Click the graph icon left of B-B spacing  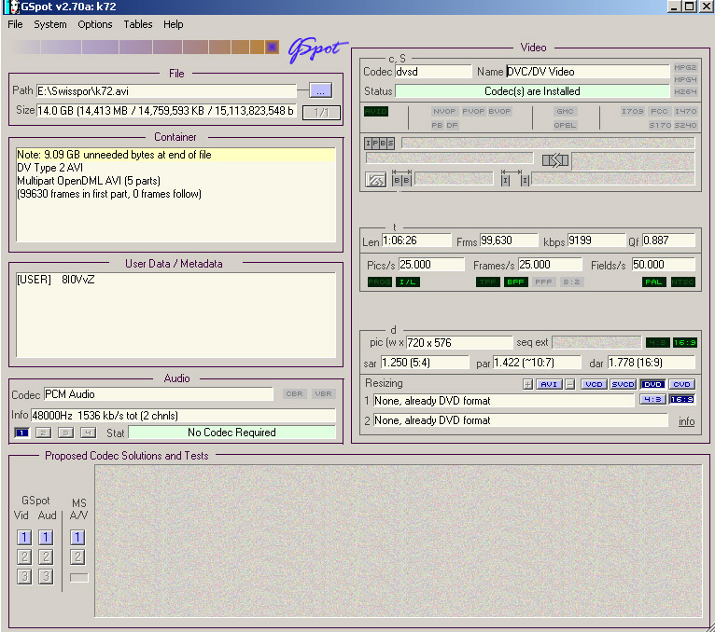[376, 180]
